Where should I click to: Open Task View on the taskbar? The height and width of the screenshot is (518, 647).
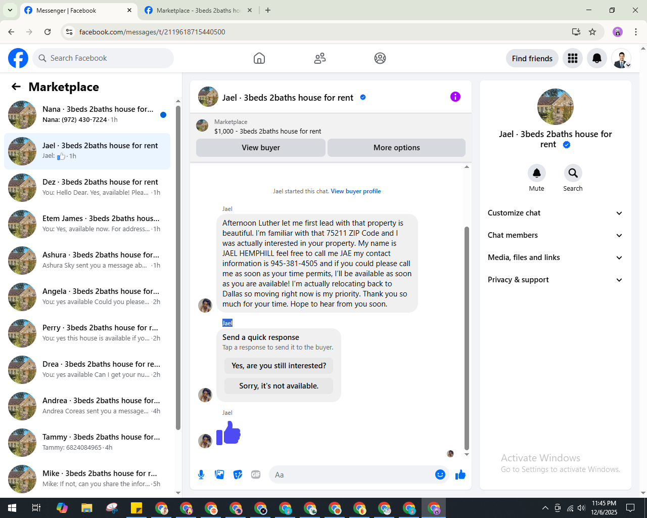point(36,508)
